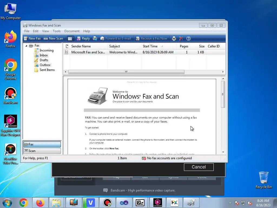Click Receive a Fax Now
Screen dimensions: 277x208
[151, 38]
